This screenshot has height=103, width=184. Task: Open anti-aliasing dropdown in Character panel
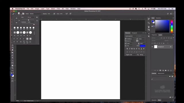pyautogui.click(x=143, y=55)
